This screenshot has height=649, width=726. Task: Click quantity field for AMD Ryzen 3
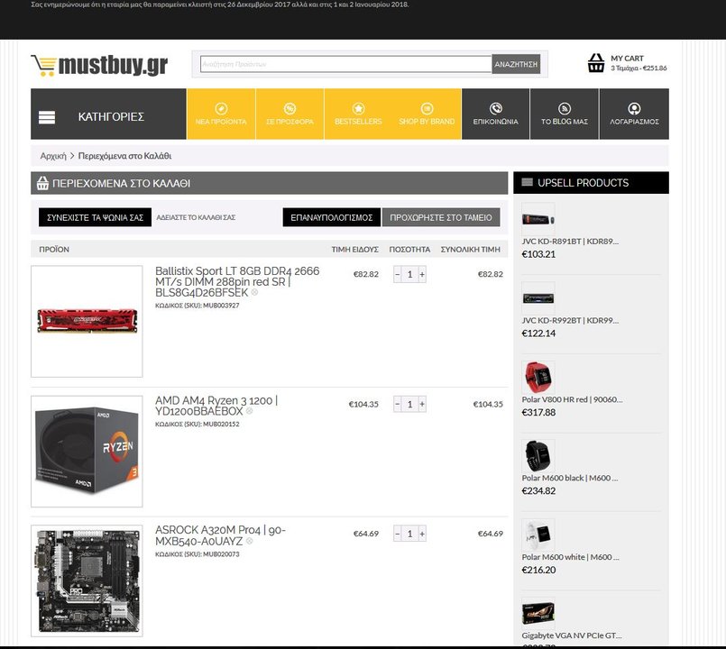(409, 404)
